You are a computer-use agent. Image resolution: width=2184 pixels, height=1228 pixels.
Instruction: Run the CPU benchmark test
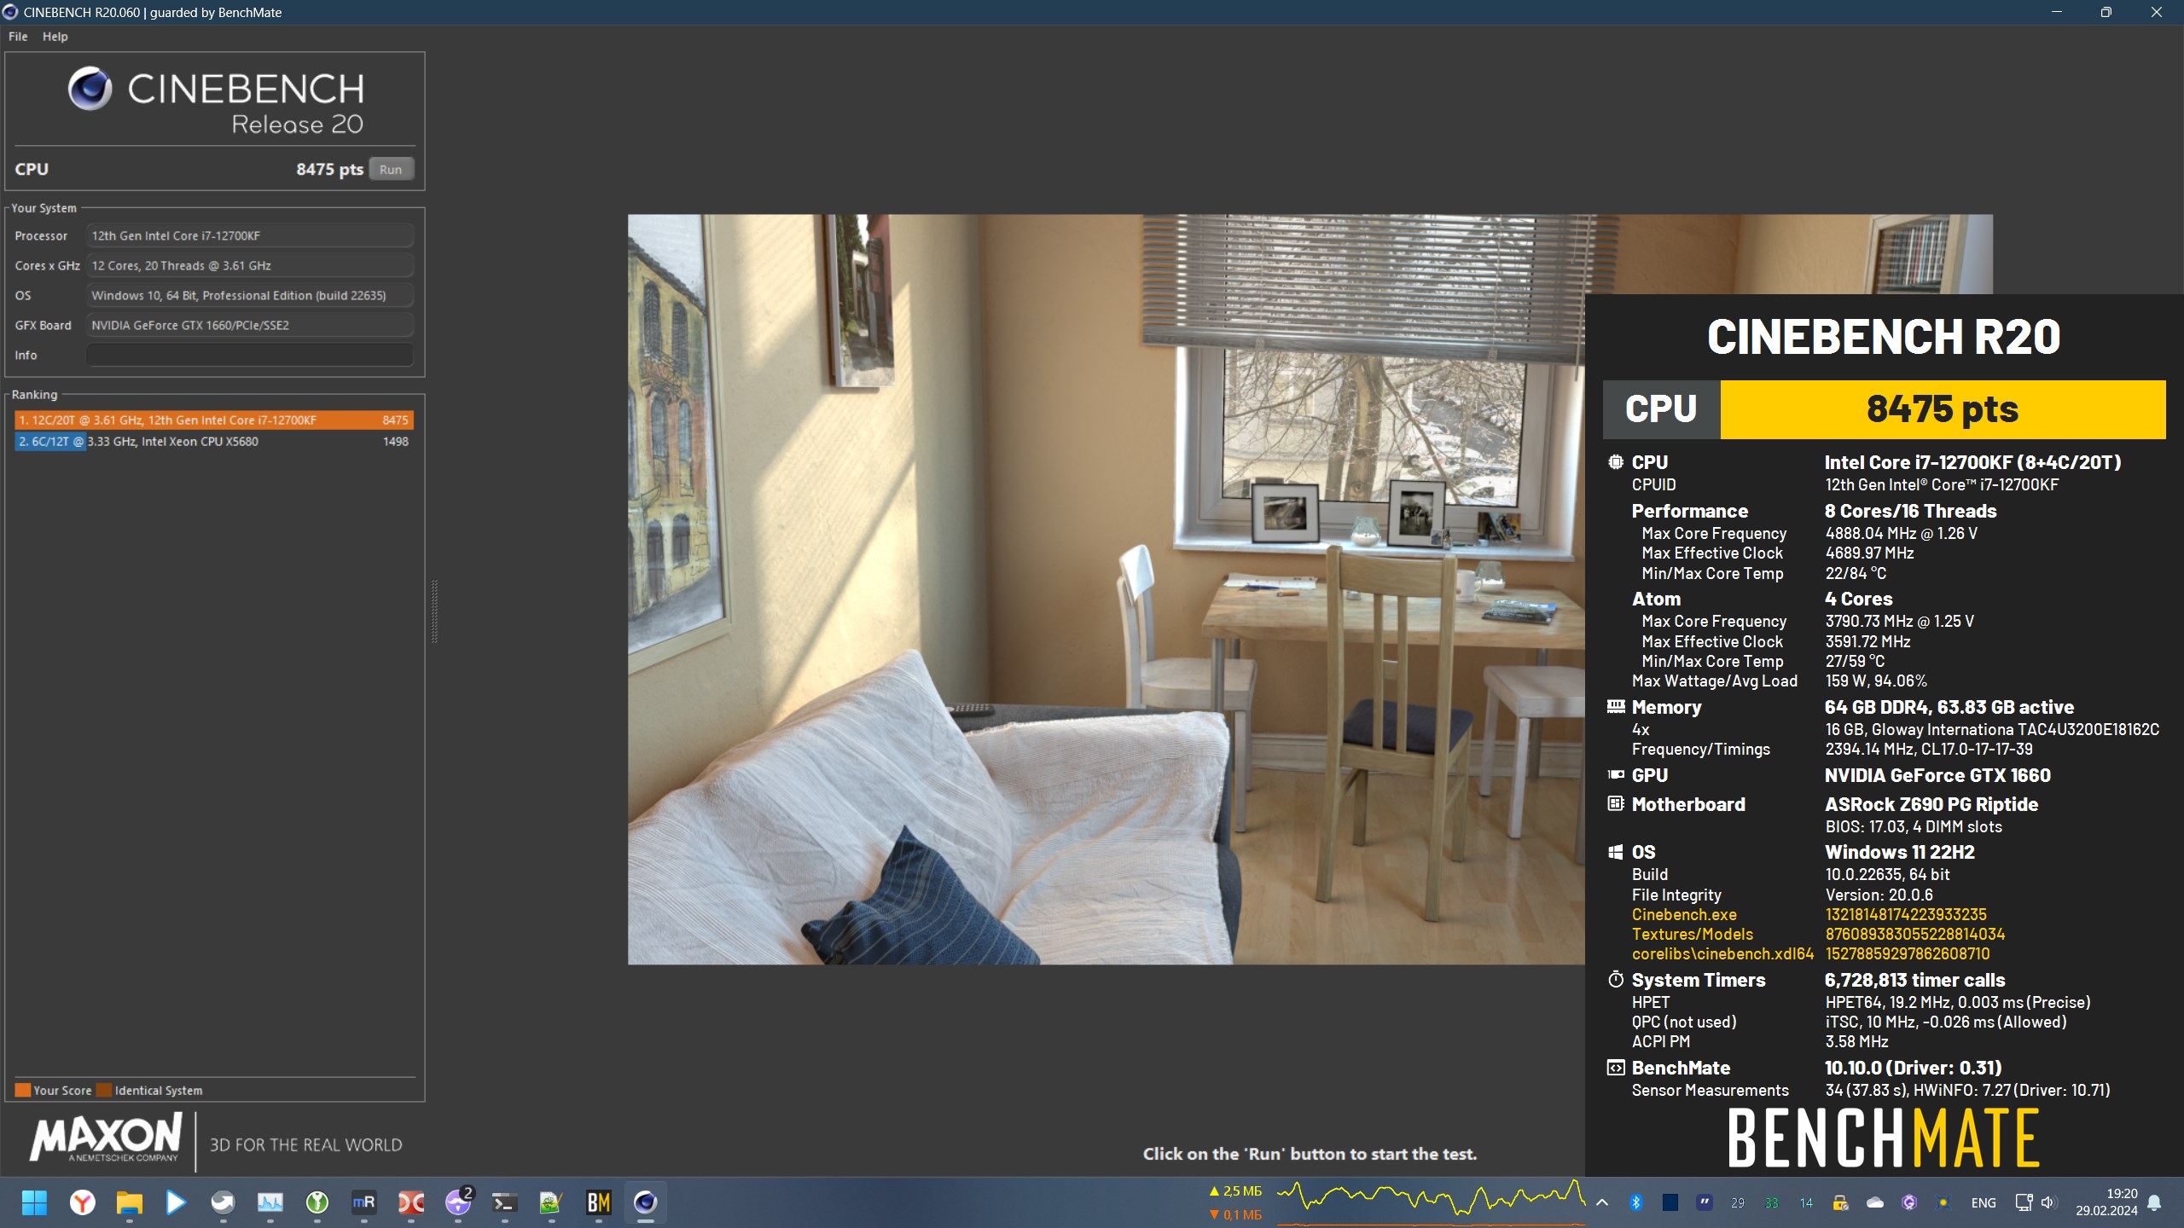pyautogui.click(x=391, y=169)
